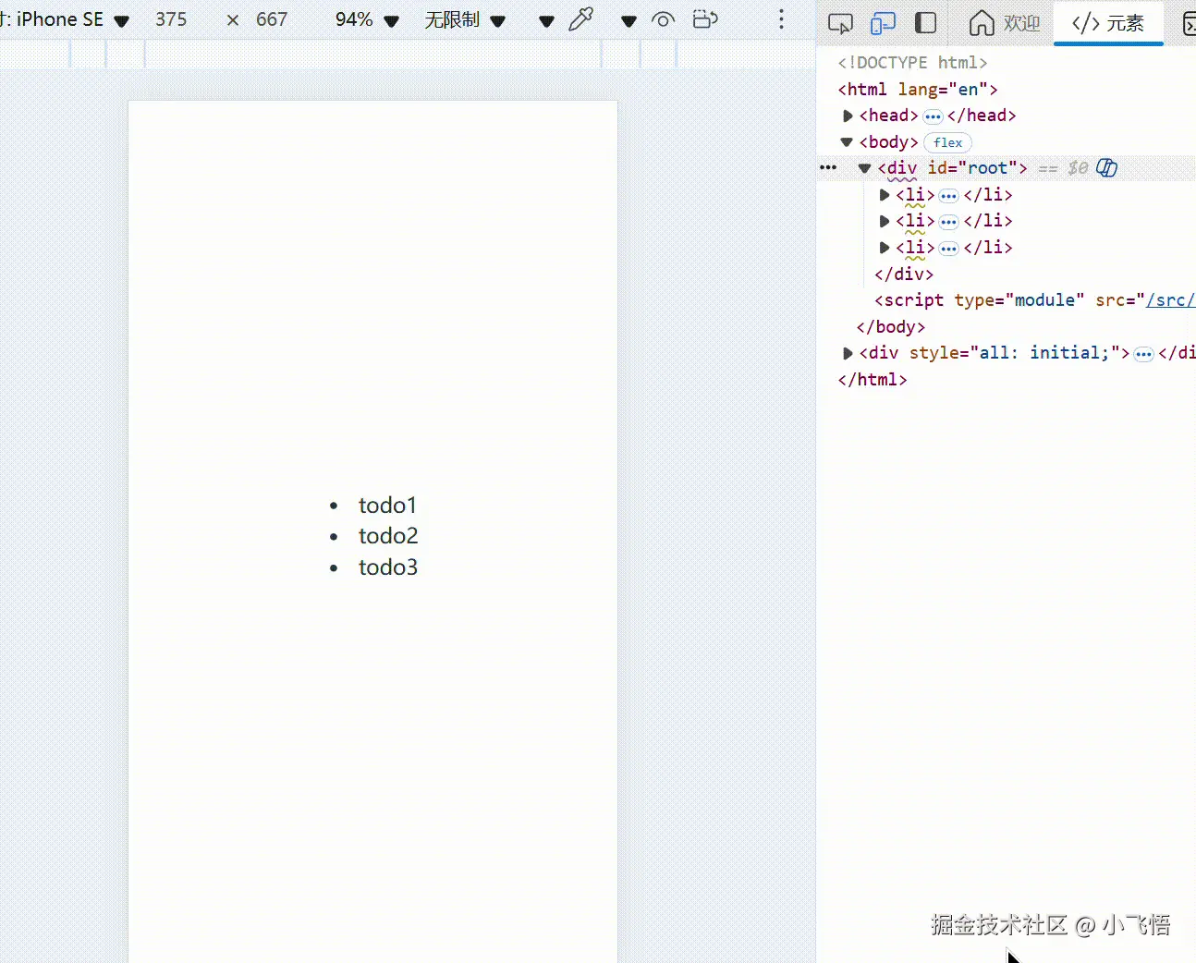The image size is (1196, 963).
Task: Toggle the inspect element mode
Action: pyautogui.click(x=839, y=23)
